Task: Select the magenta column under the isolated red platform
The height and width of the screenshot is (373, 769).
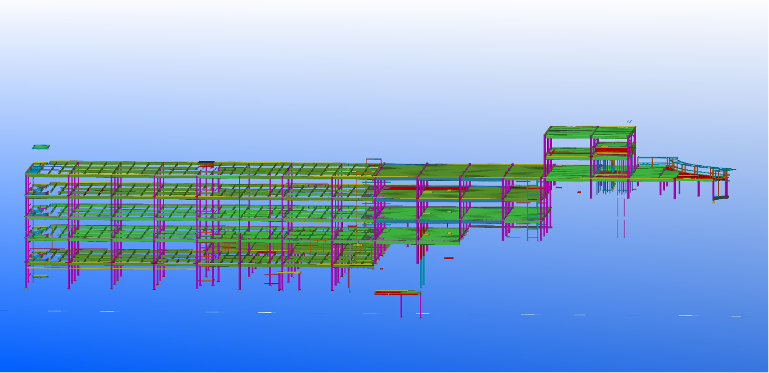Action: point(401,306)
